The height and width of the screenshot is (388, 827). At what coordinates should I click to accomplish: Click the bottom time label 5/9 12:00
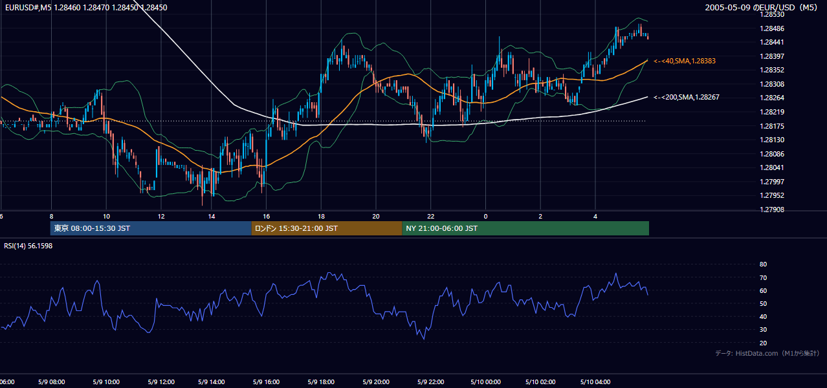point(160,382)
